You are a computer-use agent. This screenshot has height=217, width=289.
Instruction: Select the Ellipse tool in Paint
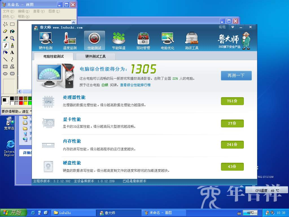[5, 74]
